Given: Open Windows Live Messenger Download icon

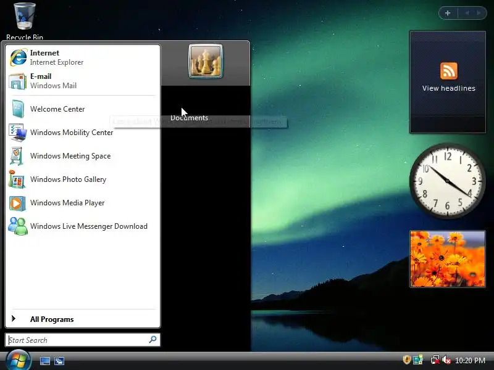Looking at the screenshot, I should [18, 226].
